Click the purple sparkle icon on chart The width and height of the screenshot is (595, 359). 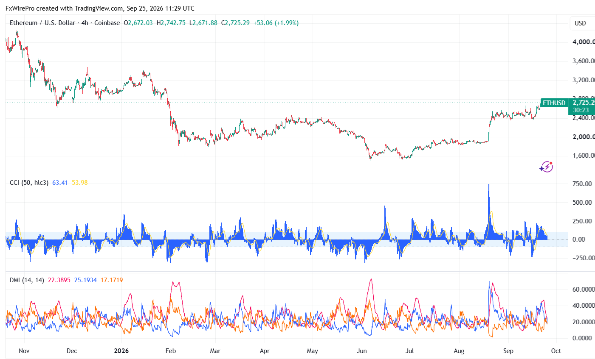pyautogui.click(x=546, y=167)
